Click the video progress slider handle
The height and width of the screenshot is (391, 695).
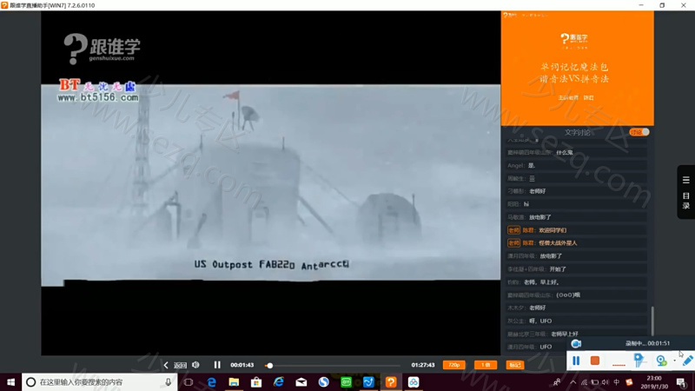269,365
